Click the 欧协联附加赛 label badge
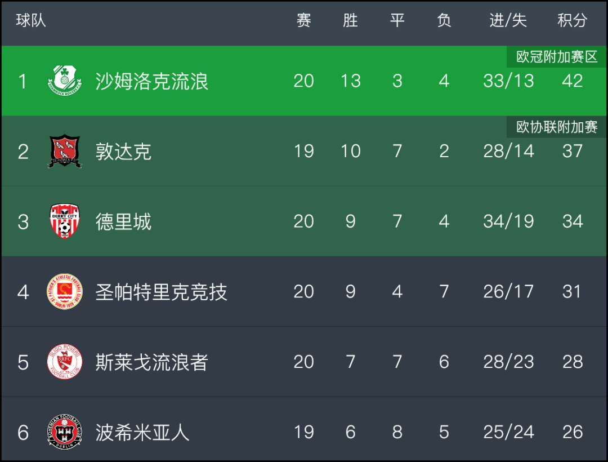The width and height of the screenshot is (608, 462). point(556,127)
